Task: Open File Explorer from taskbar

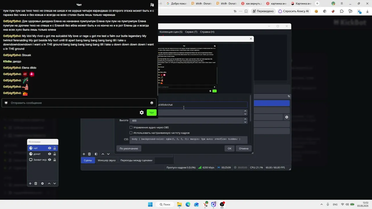Action: (179, 204)
